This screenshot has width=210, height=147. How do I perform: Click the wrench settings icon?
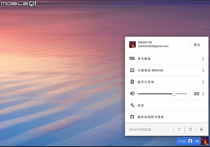[132, 105]
